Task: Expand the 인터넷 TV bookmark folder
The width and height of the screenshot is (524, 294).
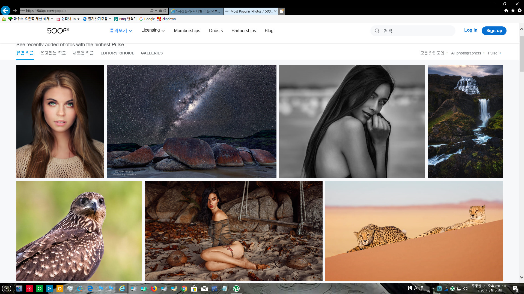Action: click(68, 19)
